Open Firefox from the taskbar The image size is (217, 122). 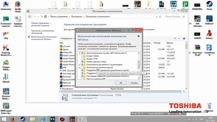(13, 119)
